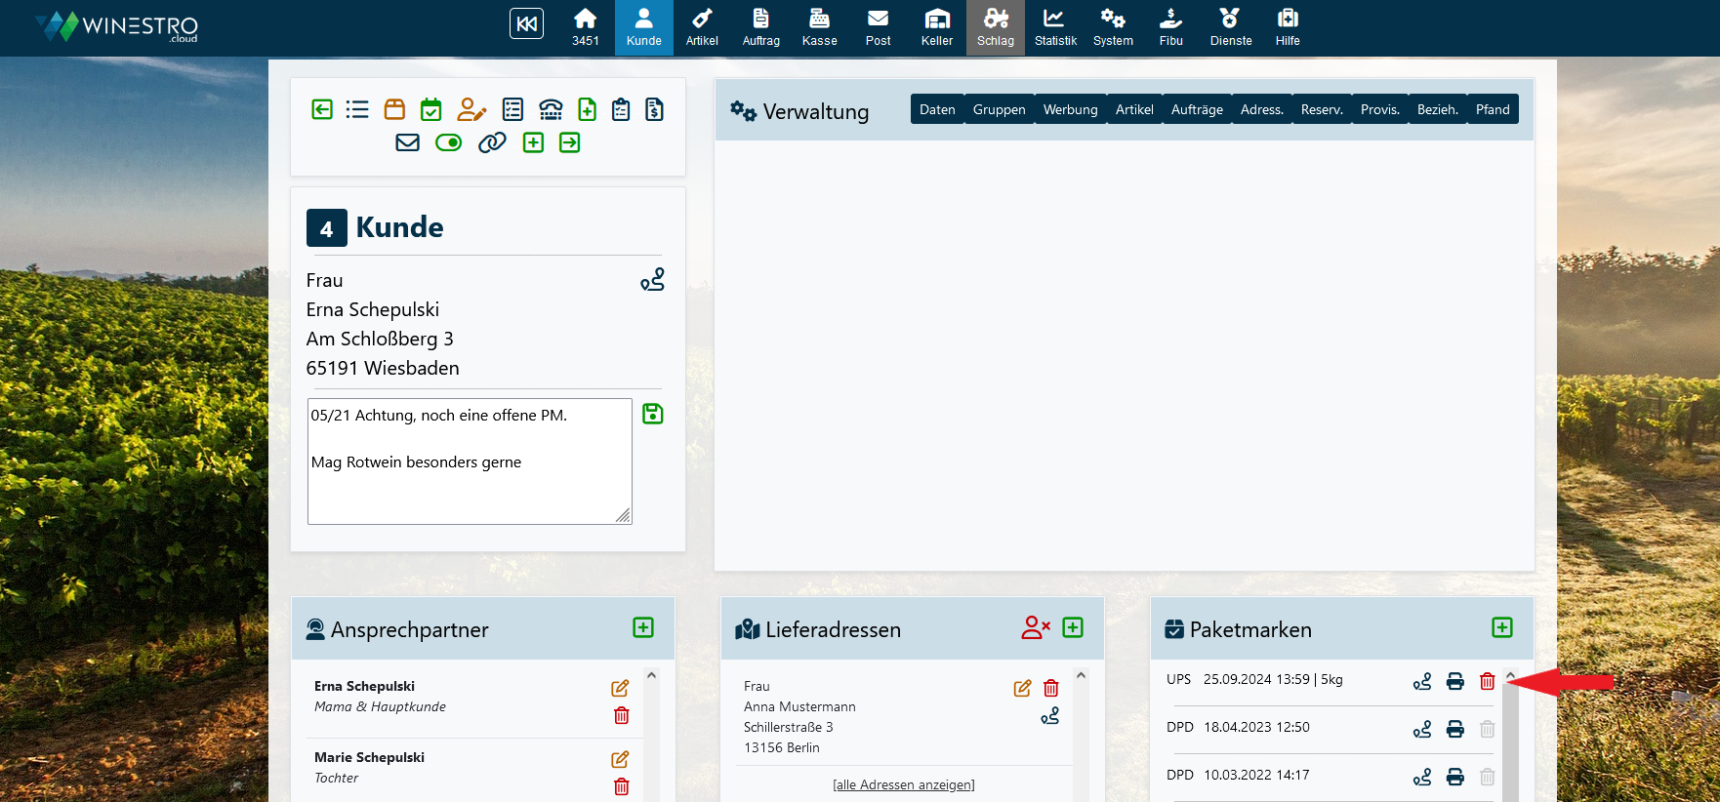Click the 'alle Adressen anzeigen' link

[x=903, y=784]
